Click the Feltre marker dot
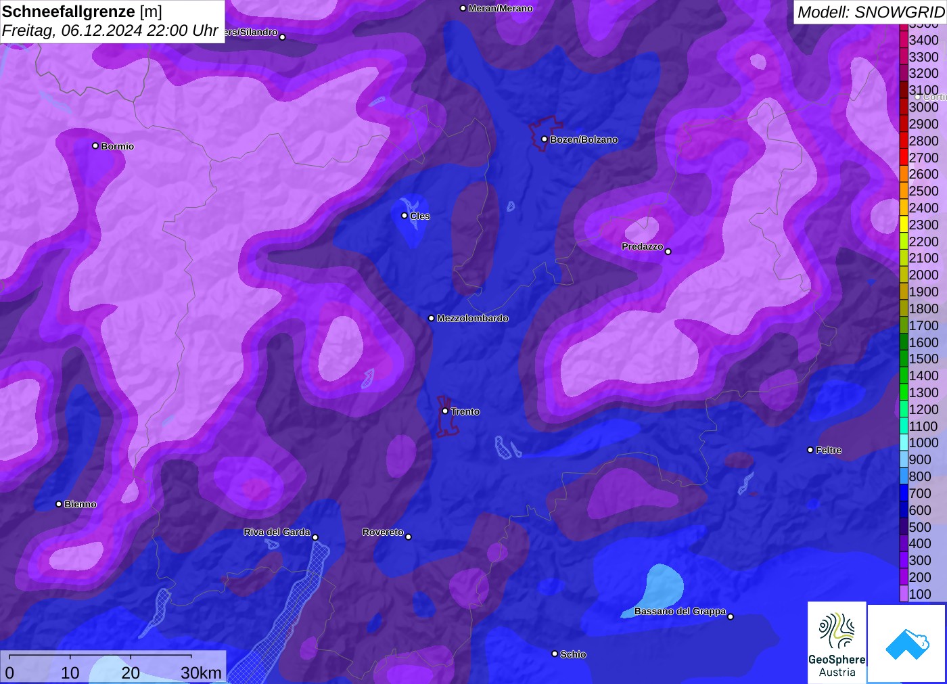This screenshot has width=947, height=684. (x=810, y=450)
